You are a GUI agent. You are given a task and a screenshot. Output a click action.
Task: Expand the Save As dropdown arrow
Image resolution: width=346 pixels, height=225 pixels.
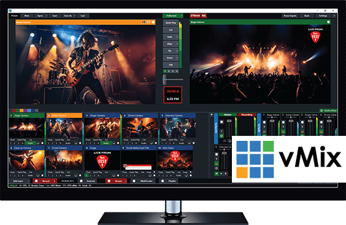(75, 16)
